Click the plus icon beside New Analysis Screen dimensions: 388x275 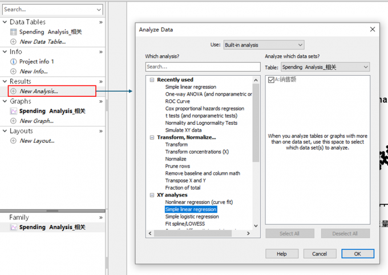point(14,91)
